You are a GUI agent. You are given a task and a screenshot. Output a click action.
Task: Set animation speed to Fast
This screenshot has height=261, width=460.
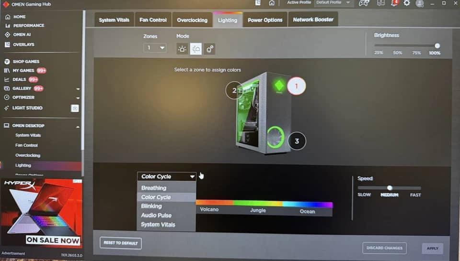[415, 195]
